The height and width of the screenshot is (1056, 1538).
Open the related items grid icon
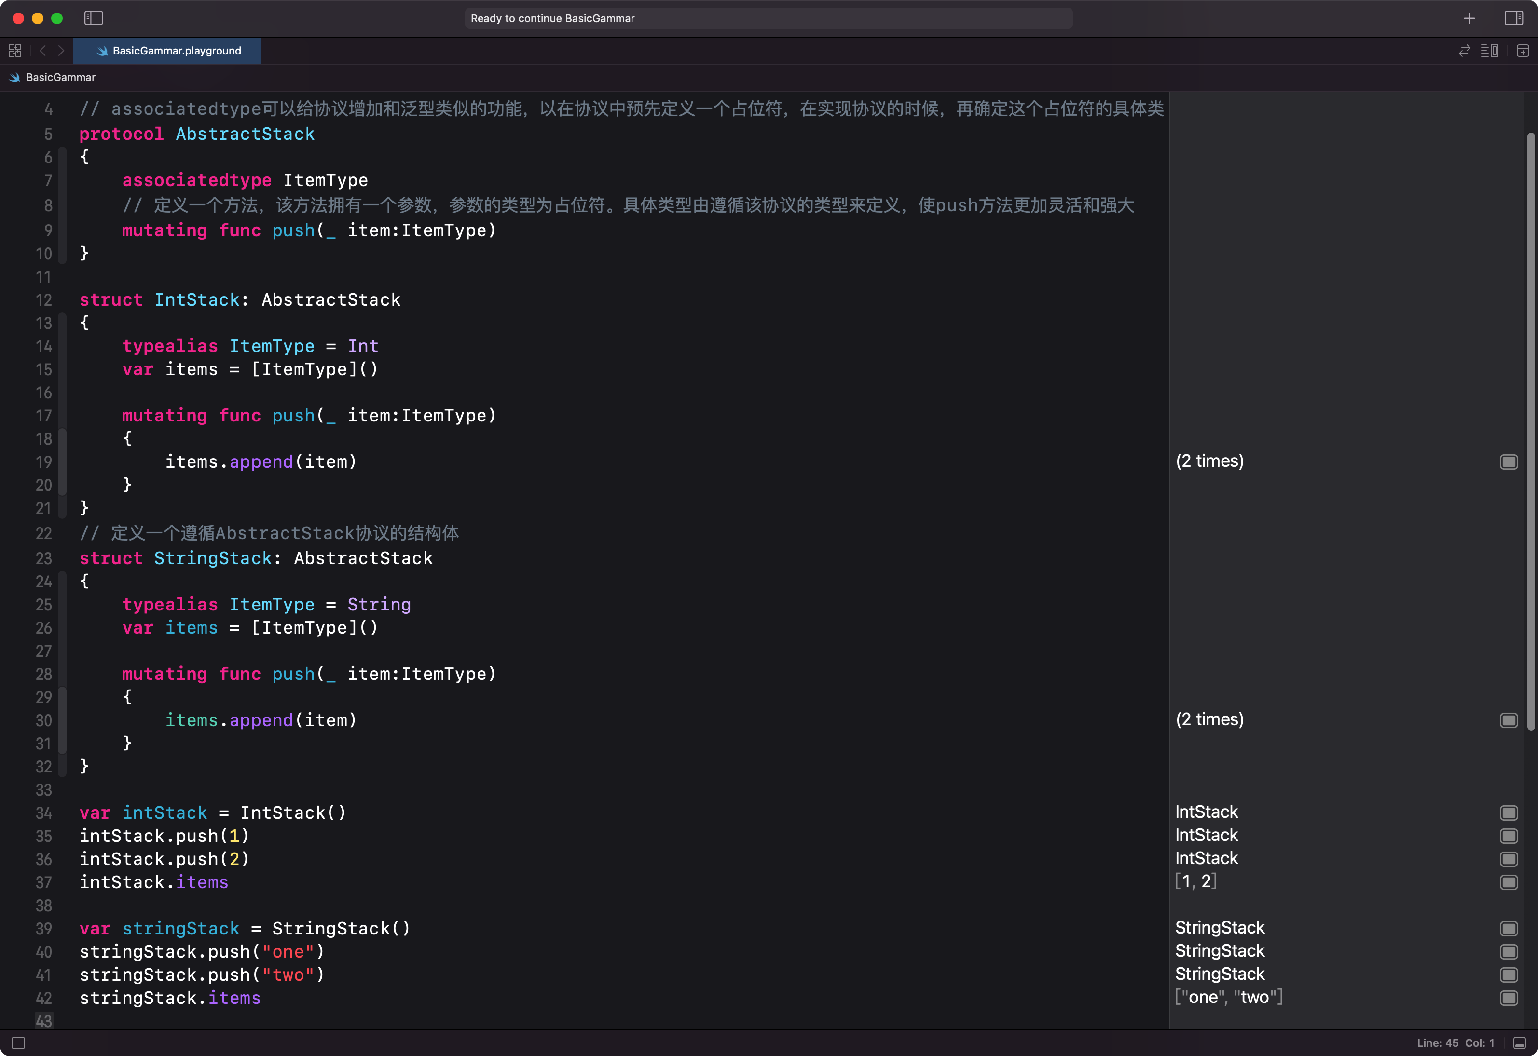click(x=14, y=50)
